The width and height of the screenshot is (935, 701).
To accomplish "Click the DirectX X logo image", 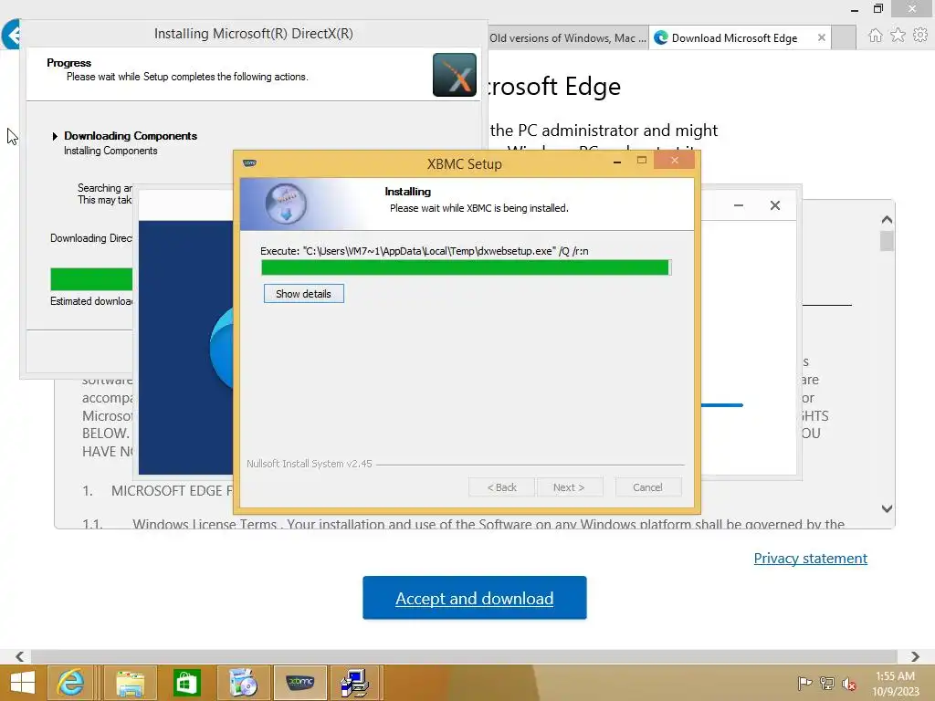I will (x=455, y=75).
